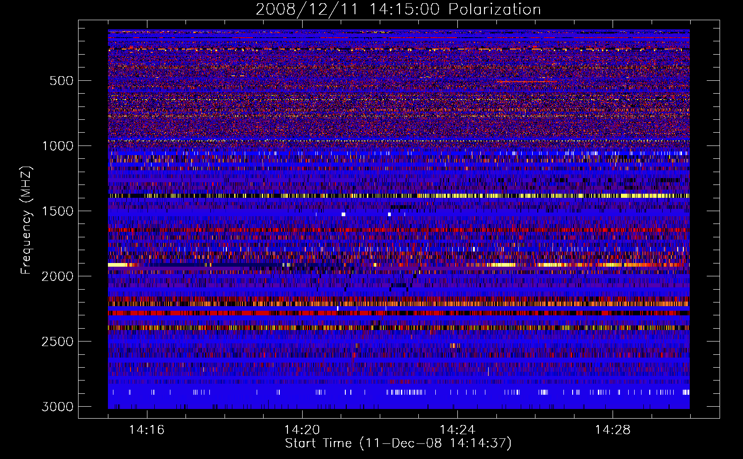
Task: Click the 1500 frequency tick label
Action: (x=57, y=211)
